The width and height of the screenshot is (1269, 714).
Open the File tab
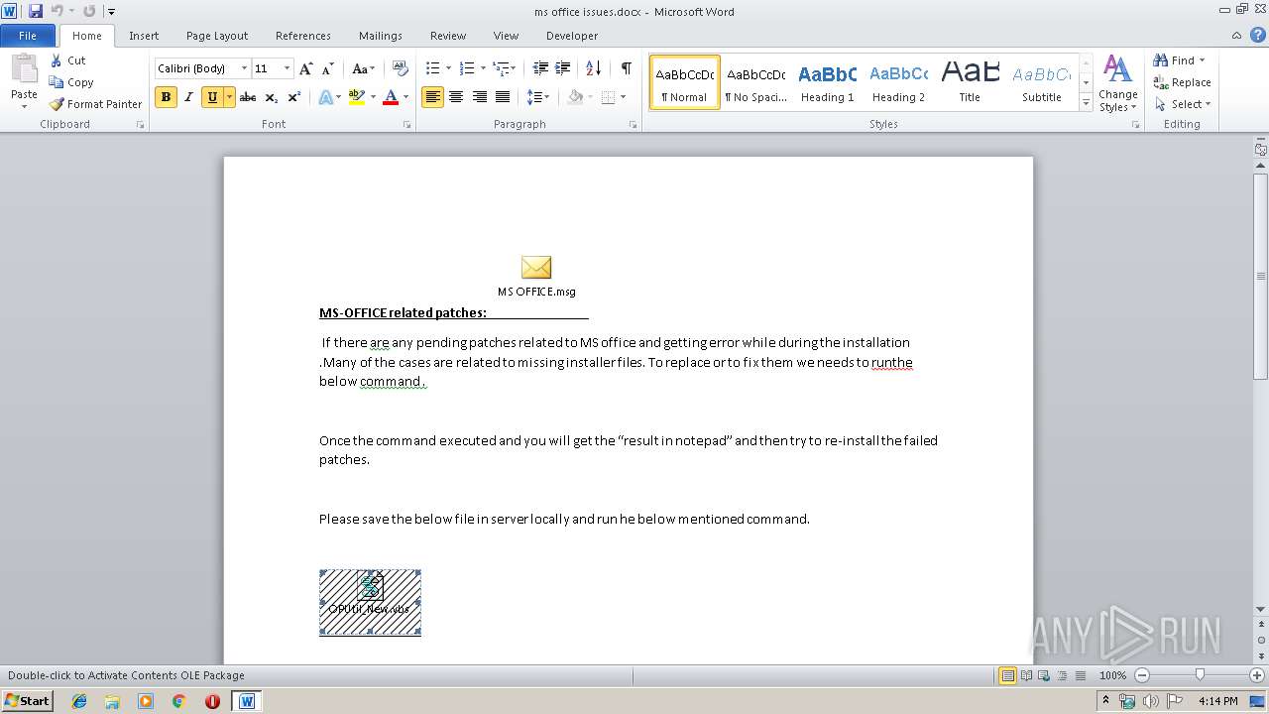coord(28,36)
